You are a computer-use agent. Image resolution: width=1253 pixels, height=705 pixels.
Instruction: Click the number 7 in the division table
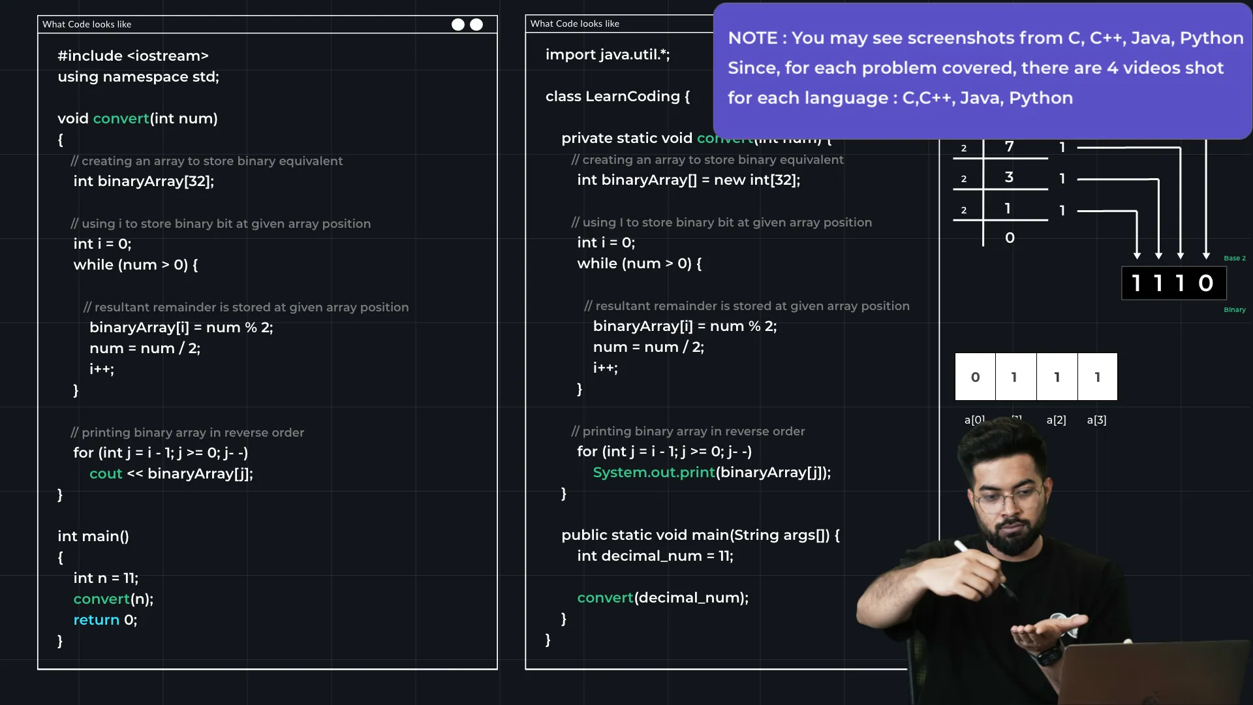click(1009, 146)
